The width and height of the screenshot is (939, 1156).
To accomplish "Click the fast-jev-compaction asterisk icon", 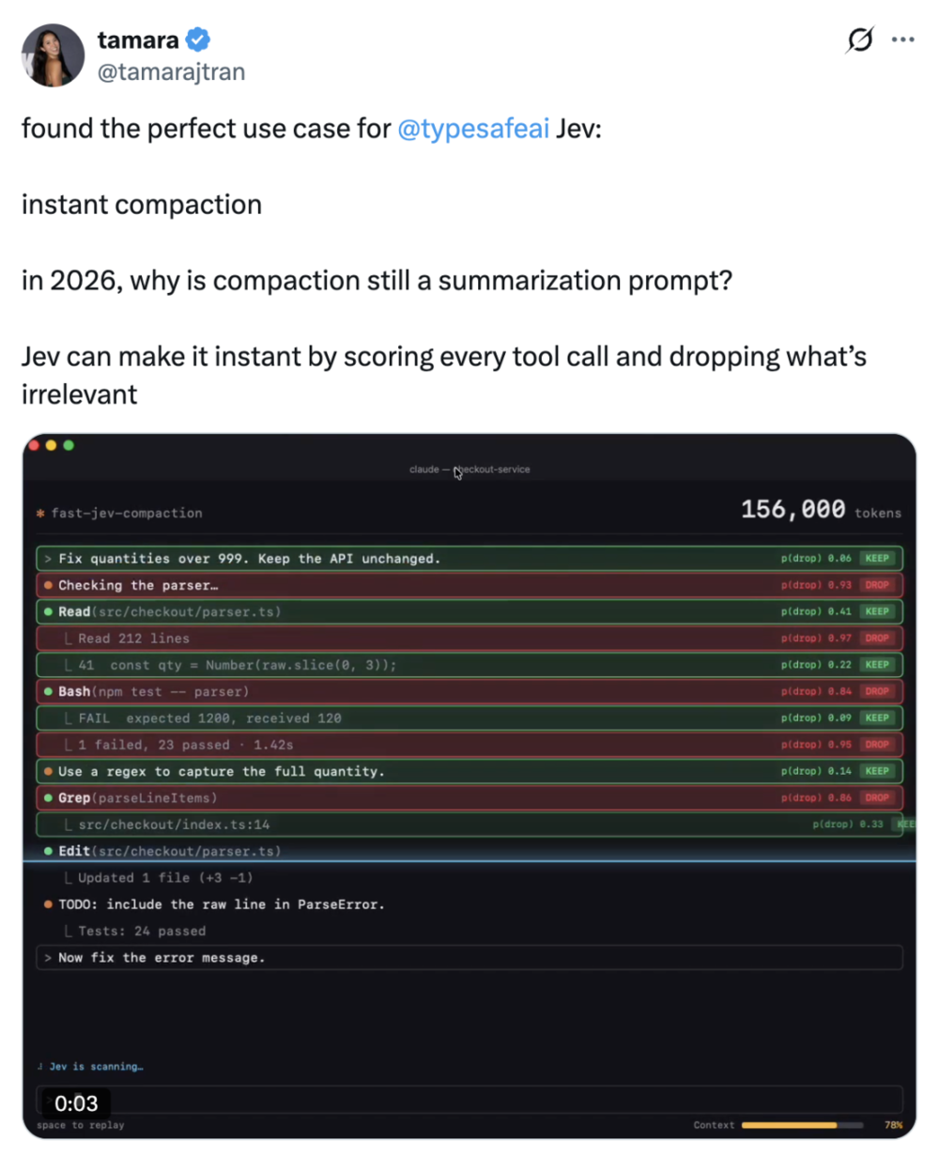I will tap(40, 514).
